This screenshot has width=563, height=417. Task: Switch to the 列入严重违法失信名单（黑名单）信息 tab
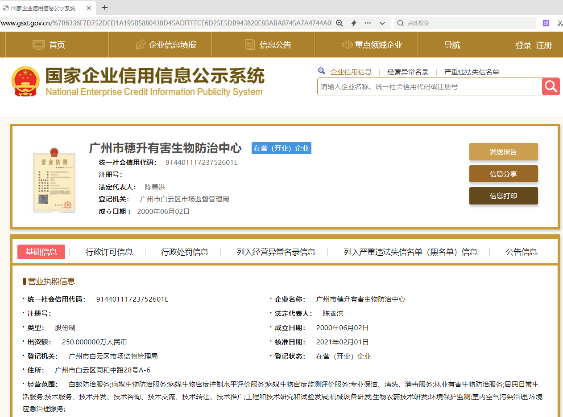click(410, 252)
